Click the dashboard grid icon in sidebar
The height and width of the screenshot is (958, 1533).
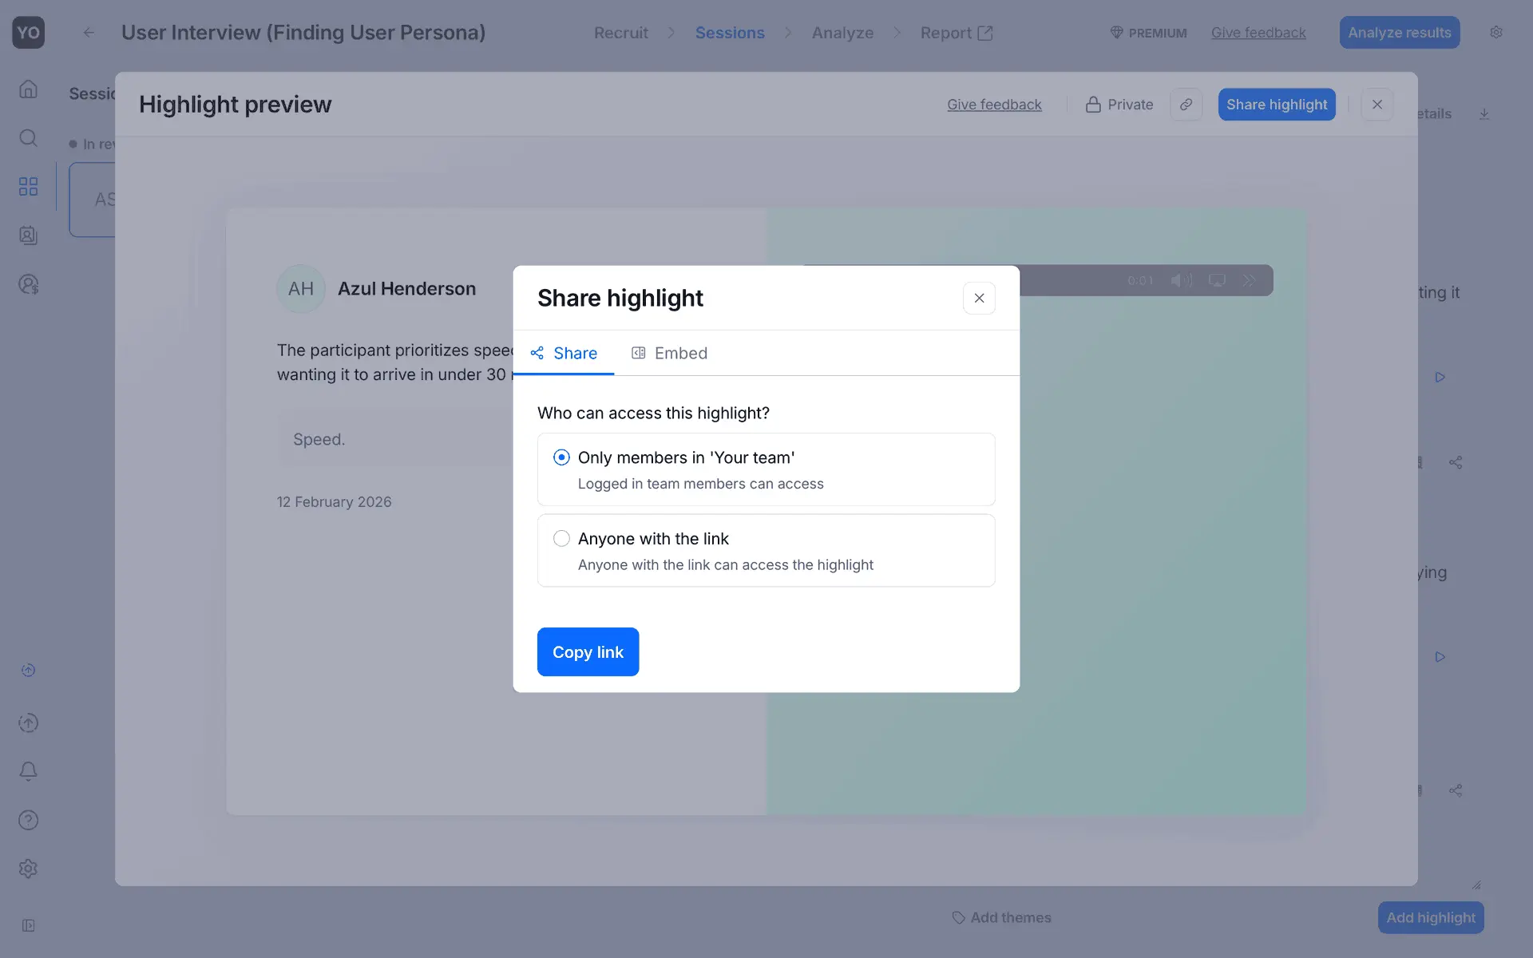click(28, 187)
